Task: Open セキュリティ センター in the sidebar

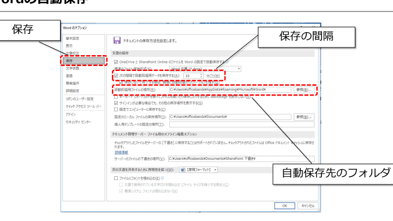Action: pos(79,122)
